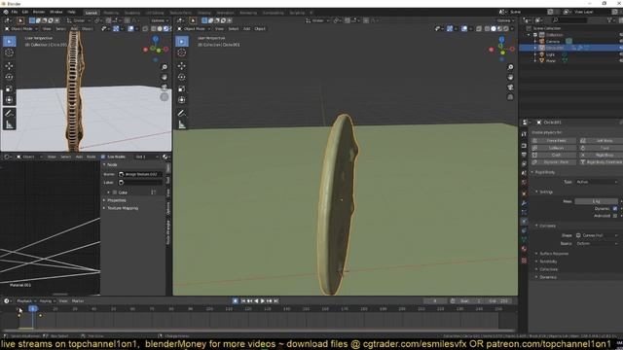
Task: Select the Cursor tool in small left viewport
Action: pos(9,52)
